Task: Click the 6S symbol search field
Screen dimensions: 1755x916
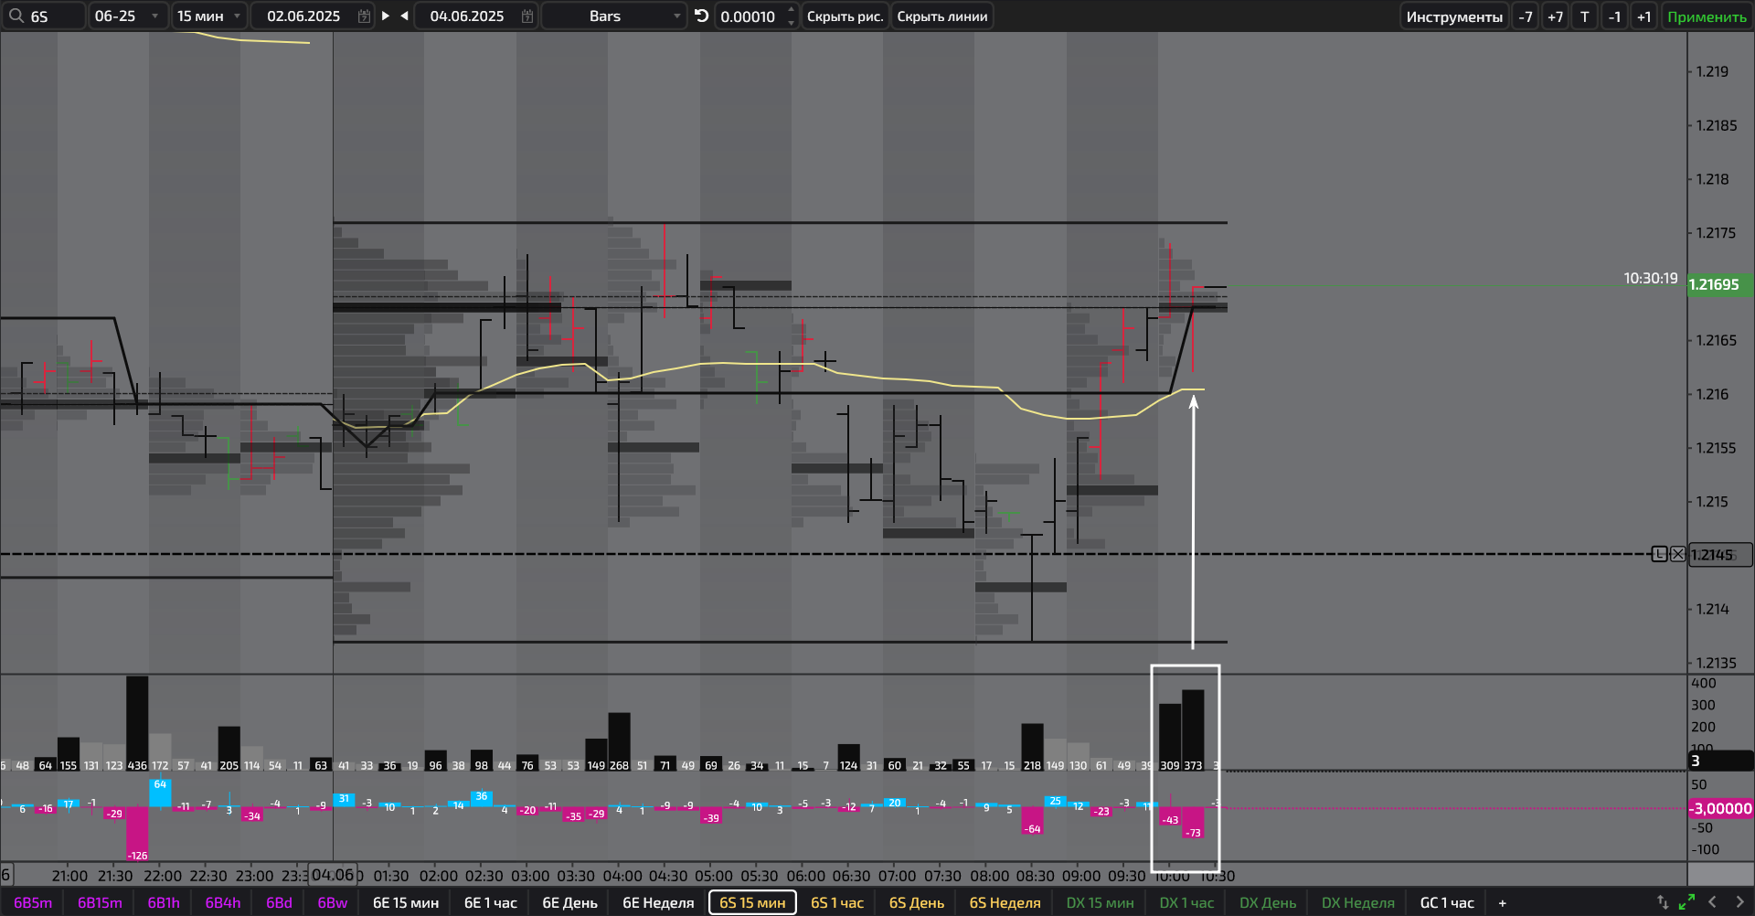Action: point(44,16)
